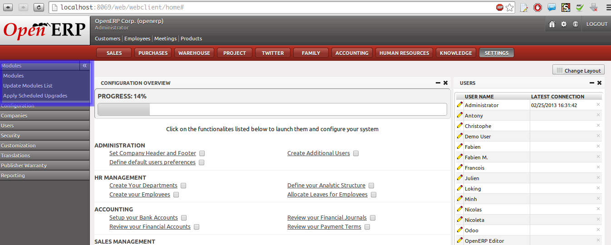The height and width of the screenshot is (245, 611).
Task: Check the Create Your Departments box
Action: (x=183, y=186)
